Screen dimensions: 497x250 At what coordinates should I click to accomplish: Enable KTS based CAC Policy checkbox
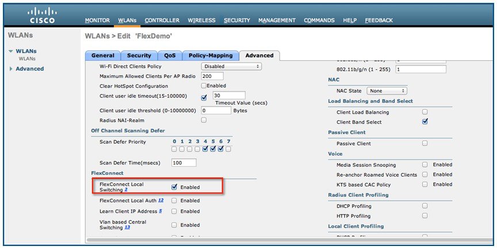pyautogui.click(x=425, y=184)
